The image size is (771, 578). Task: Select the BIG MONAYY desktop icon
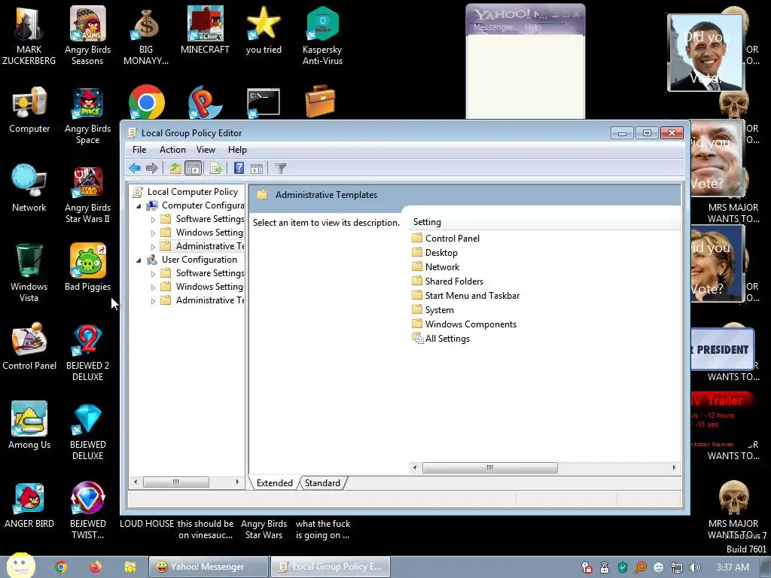146,35
